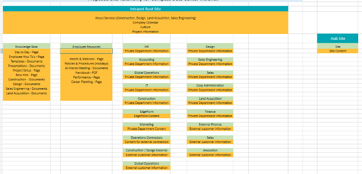Select the Finance site cell
The height and width of the screenshot is (174, 362).
(210, 112)
